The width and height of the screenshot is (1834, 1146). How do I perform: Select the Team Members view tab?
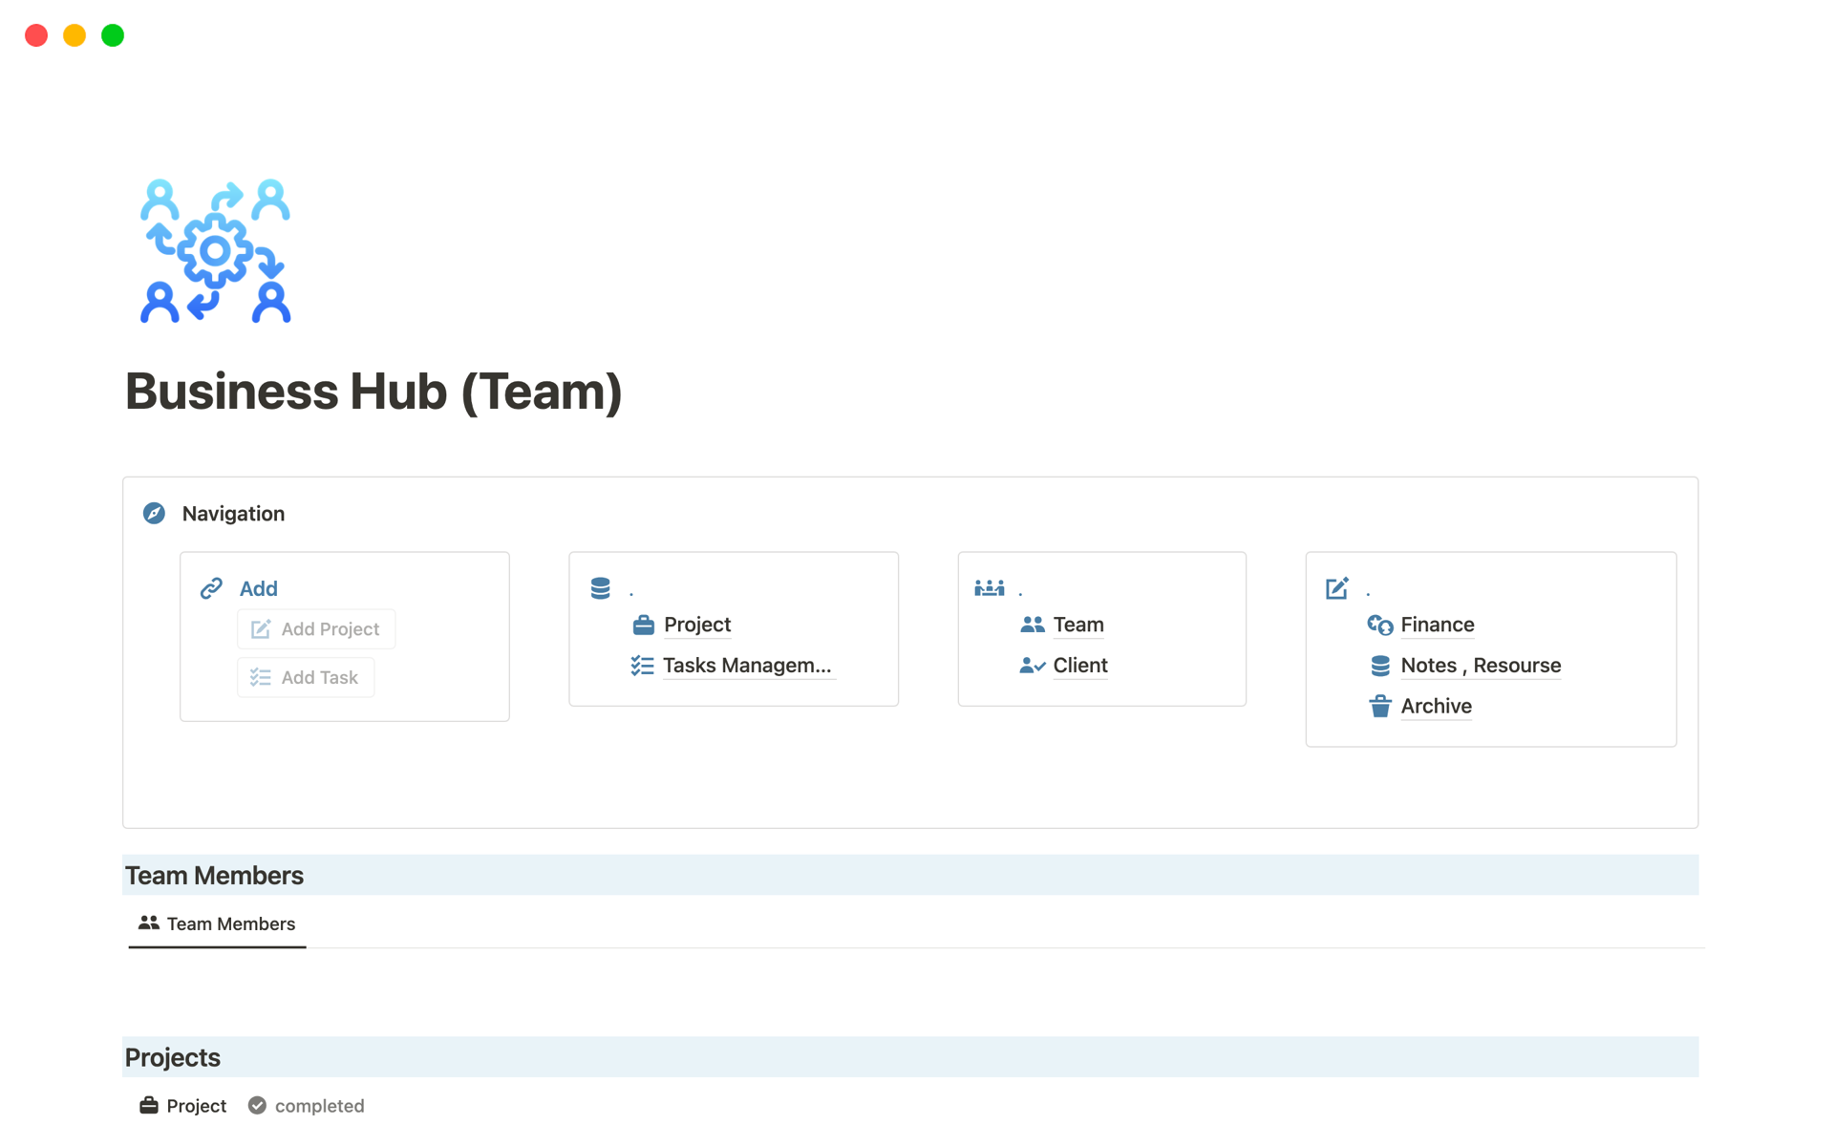click(x=218, y=923)
